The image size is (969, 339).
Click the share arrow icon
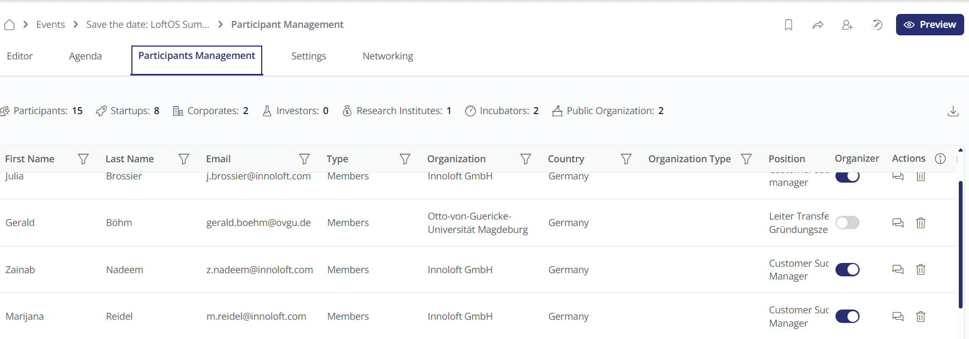(x=818, y=25)
